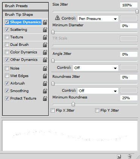Click the lock icon next to Scattering

(45, 30)
